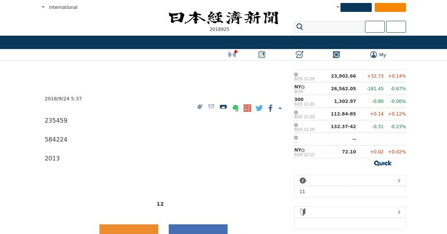Share the article on Facebook

tap(270, 108)
